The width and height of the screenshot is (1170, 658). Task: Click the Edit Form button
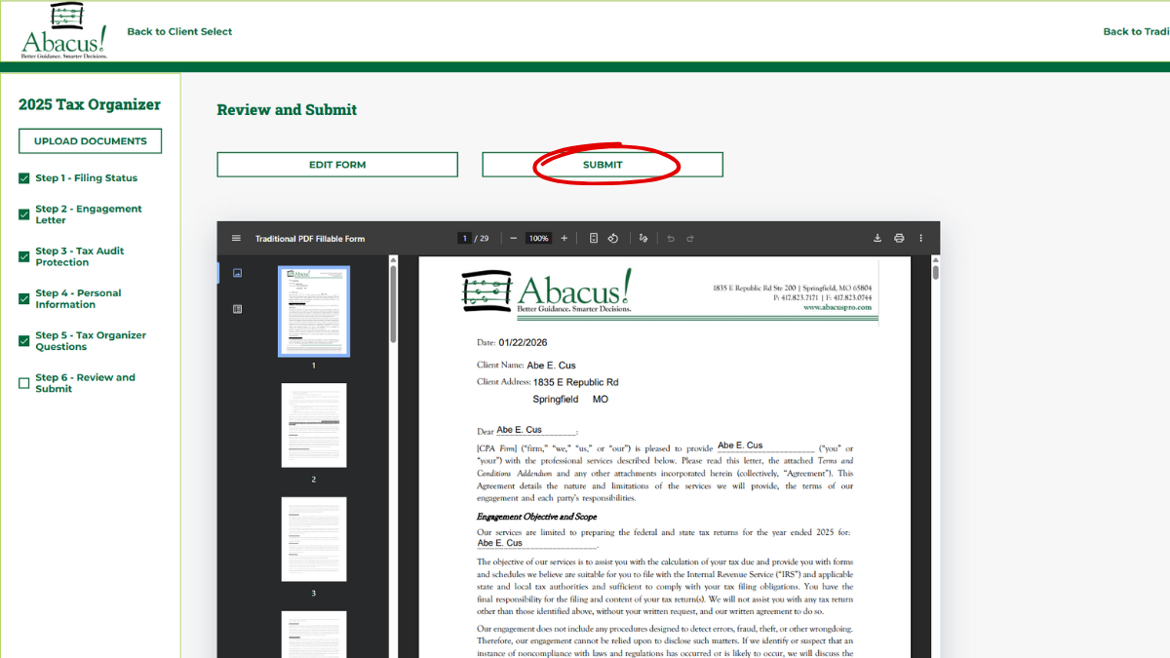(x=337, y=165)
